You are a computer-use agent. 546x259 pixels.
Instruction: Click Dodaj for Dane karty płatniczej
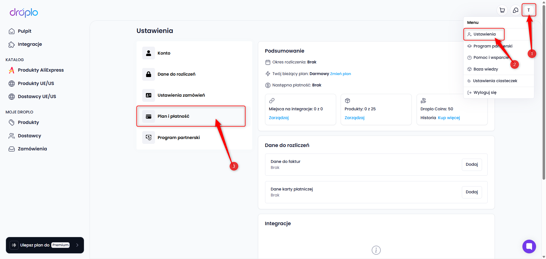pos(472,192)
